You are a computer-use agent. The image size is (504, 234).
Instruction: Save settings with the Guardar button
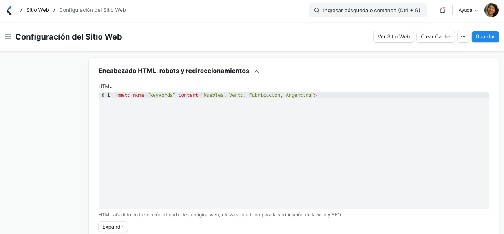(485, 36)
